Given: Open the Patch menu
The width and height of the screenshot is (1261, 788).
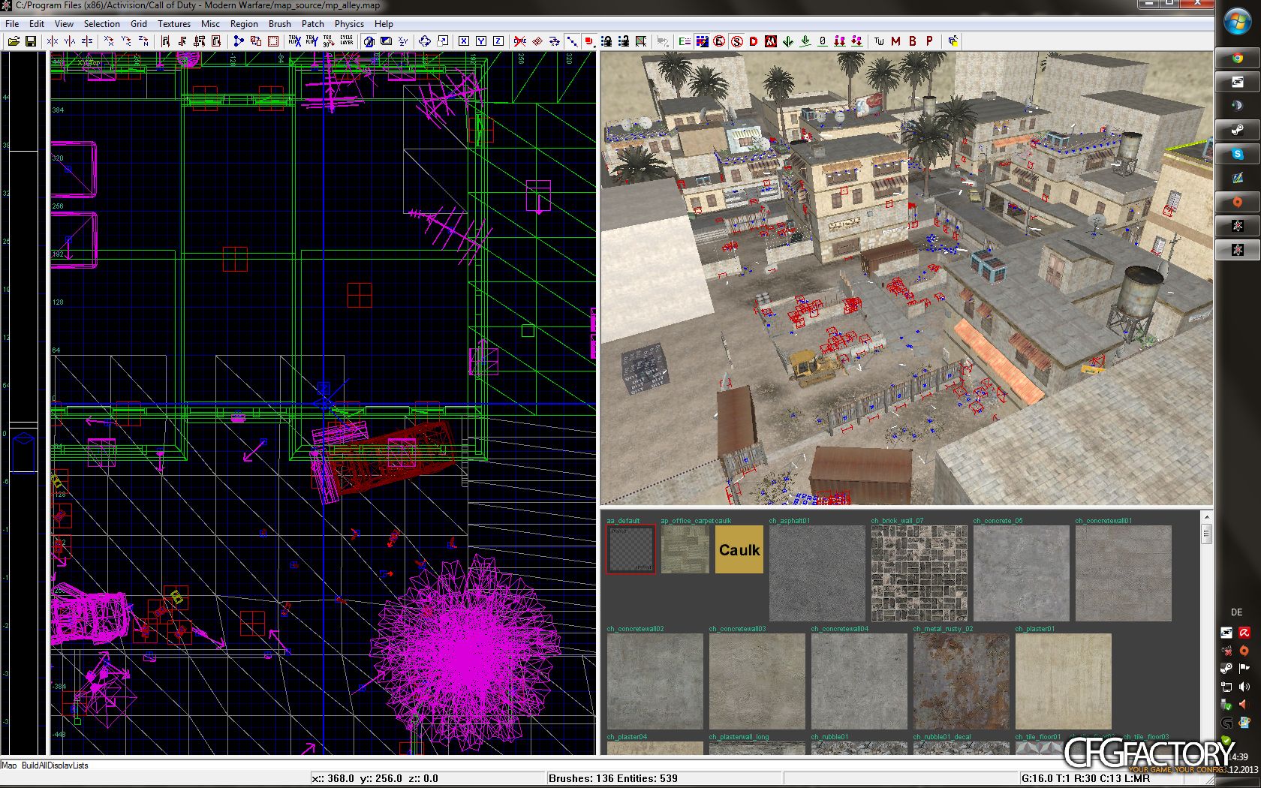Looking at the screenshot, I should 313,24.
